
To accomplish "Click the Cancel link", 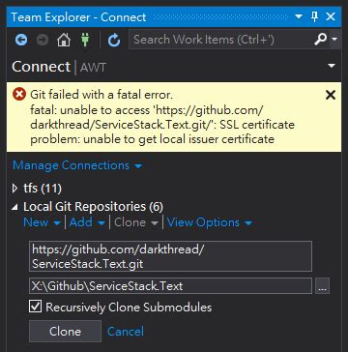I will pyautogui.click(x=126, y=332).
